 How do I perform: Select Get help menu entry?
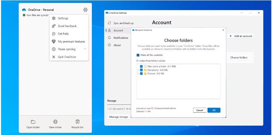(69, 34)
